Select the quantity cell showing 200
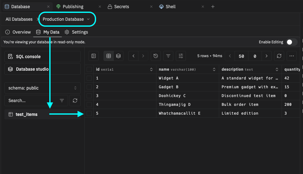The height and width of the screenshot is (174, 303). 291,105
